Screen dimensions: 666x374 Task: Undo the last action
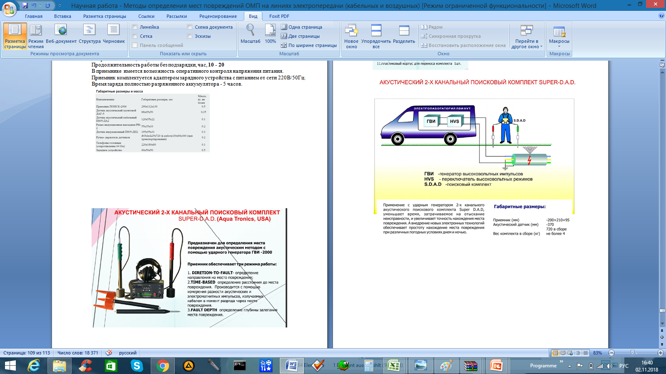[x=34, y=5]
